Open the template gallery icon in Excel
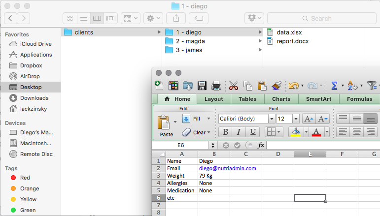This screenshot has height=216, width=380. [173, 86]
